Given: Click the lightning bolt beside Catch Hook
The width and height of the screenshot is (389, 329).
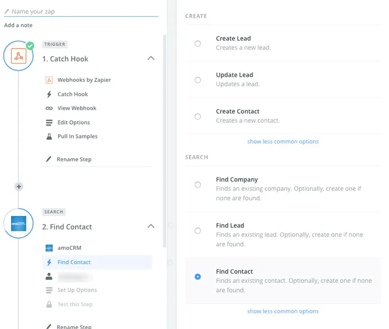Looking at the screenshot, I should pyautogui.click(x=49, y=95).
